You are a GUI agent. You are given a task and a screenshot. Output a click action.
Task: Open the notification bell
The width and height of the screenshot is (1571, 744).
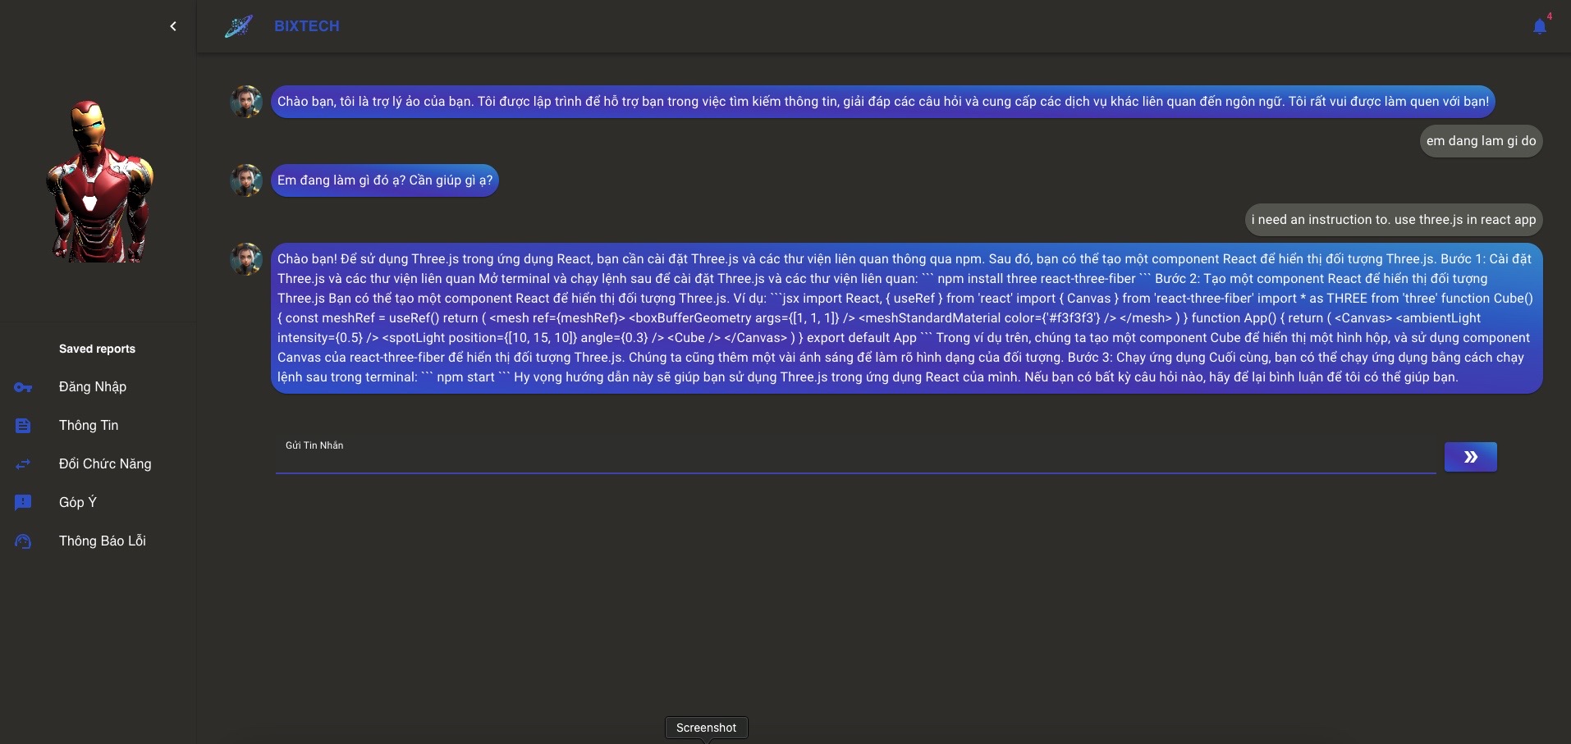[1540, 26]
